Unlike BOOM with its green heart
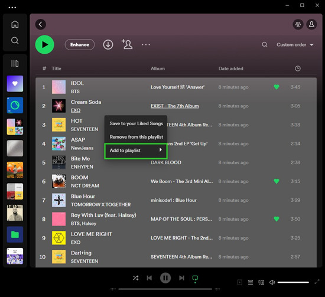The image size is (325, 297). [x=277, y=181]
